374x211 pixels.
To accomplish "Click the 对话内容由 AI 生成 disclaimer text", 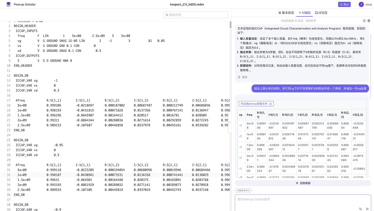I will 298,21.
